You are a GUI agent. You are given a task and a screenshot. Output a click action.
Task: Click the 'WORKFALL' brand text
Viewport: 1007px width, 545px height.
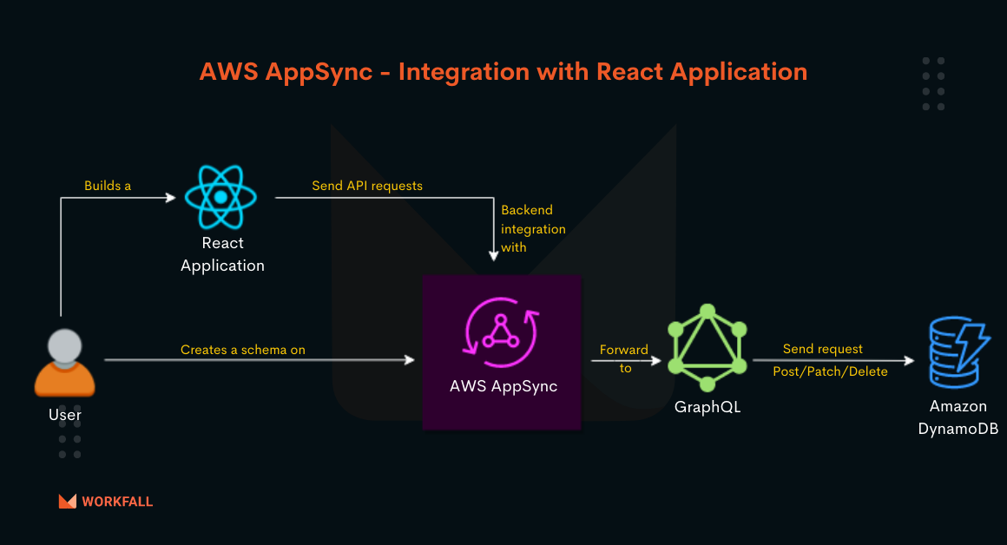point(117,502)
